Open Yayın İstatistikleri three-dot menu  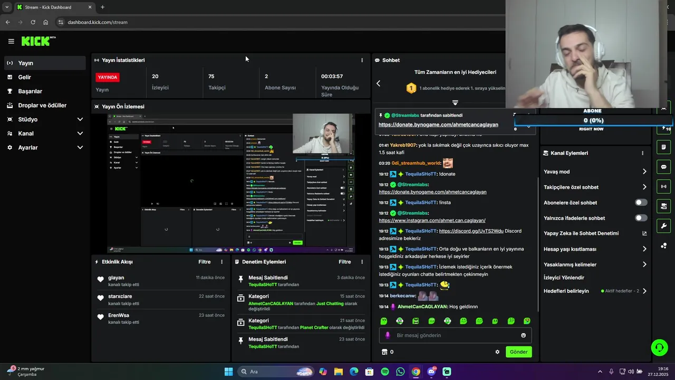(x=362, y=60)
